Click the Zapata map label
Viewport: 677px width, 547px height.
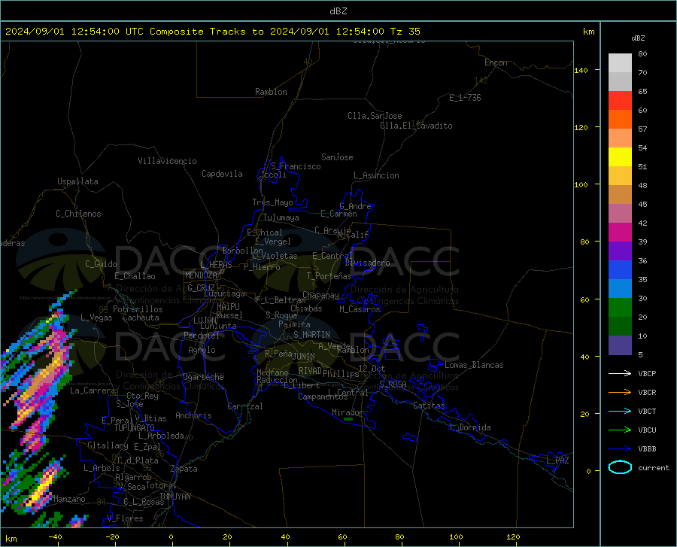pos(184,469)
